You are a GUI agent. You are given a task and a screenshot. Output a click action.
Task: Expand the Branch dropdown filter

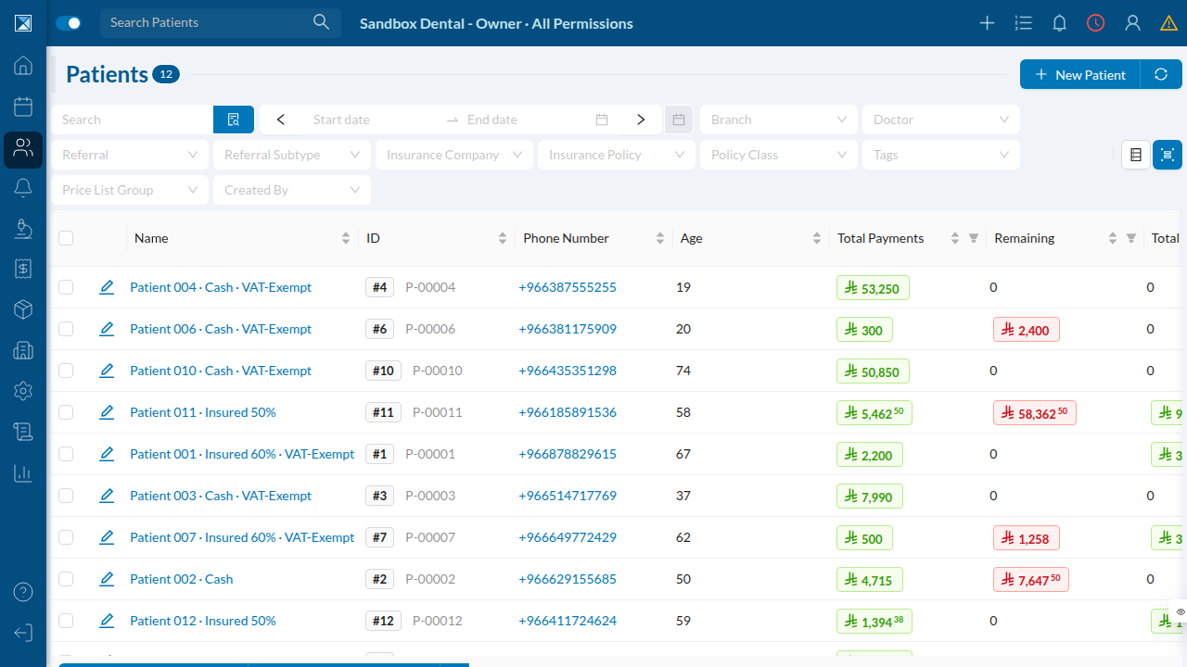coord(779,120)
